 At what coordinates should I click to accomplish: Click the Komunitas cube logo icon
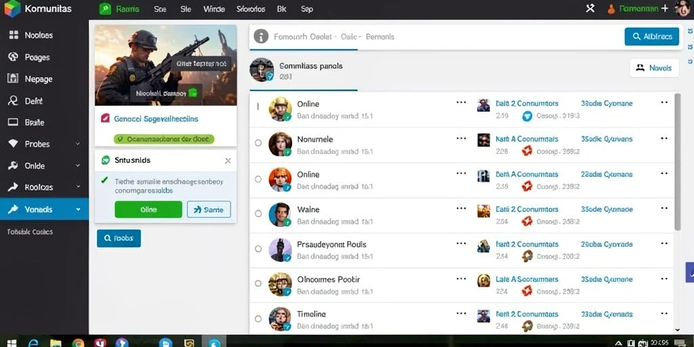12,9
